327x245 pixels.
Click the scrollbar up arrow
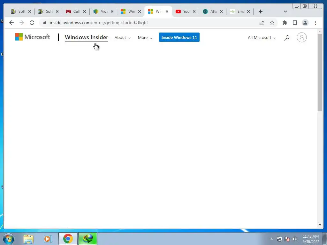click(x=320, y=32)
